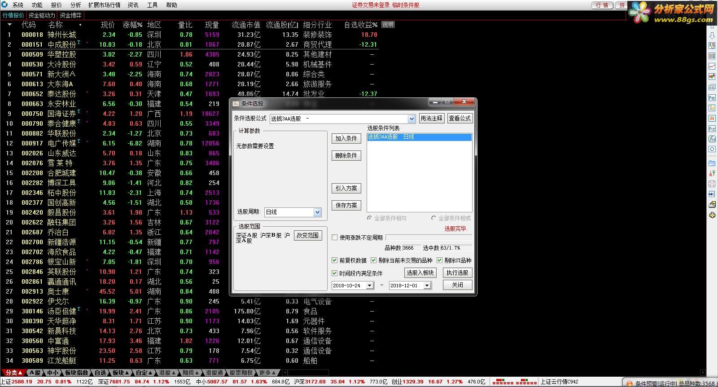Click the 执行选股 button
This screenshot has width=718, height=387.
pos(457,273)
